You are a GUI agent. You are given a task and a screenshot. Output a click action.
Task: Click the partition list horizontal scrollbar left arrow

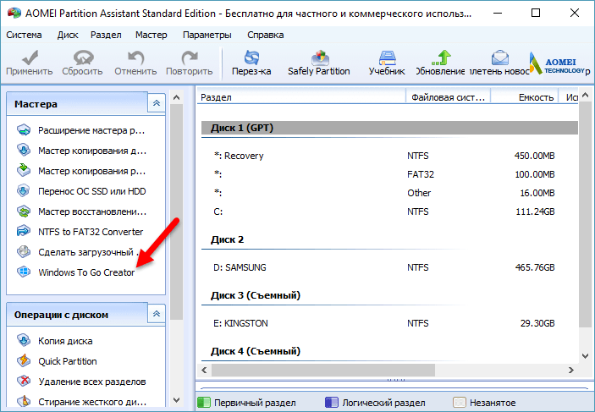(204, 370)
